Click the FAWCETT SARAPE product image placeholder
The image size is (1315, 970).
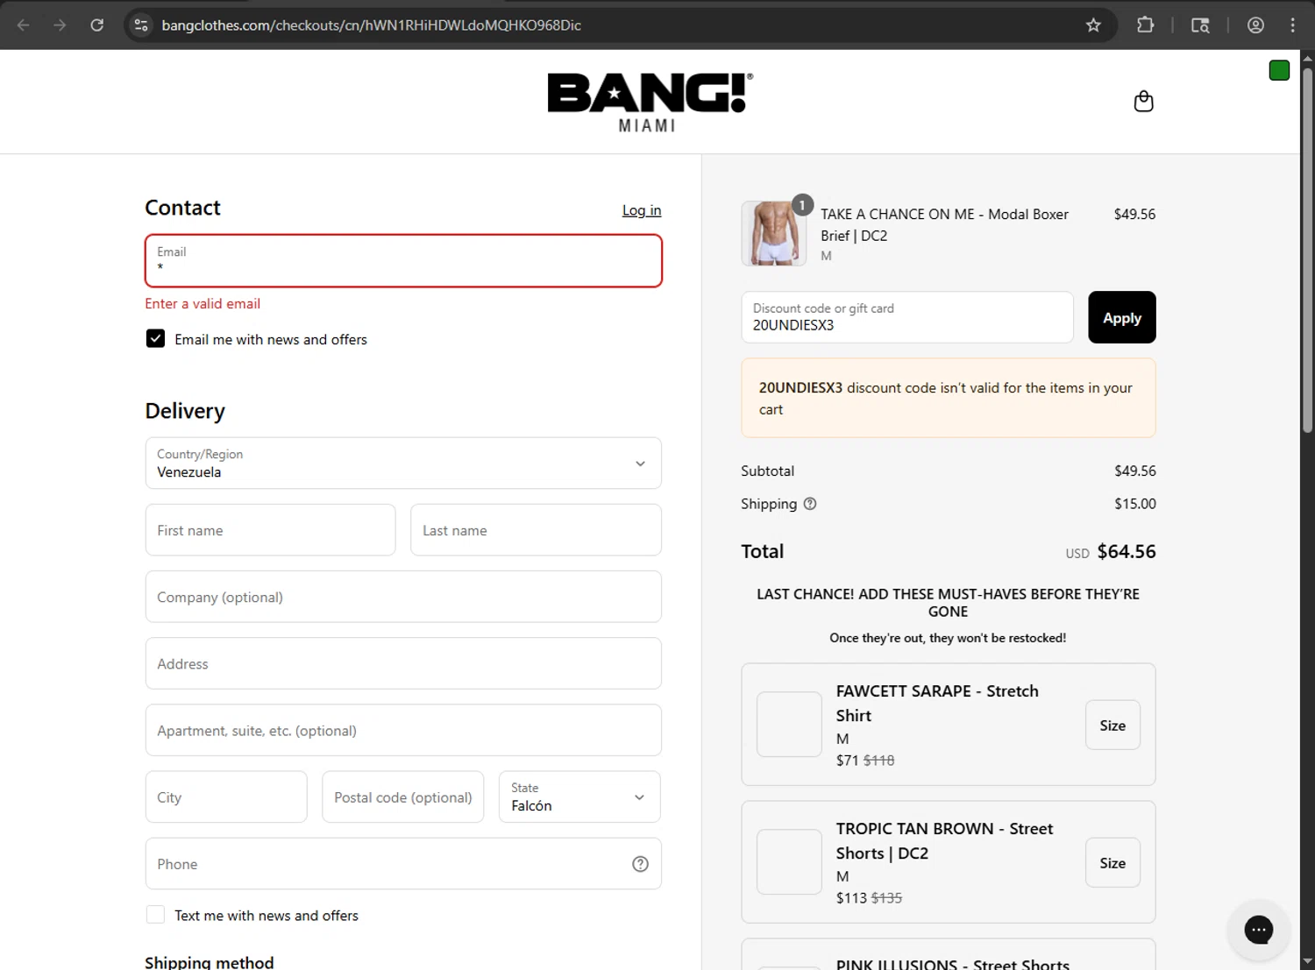coord(789,725)
